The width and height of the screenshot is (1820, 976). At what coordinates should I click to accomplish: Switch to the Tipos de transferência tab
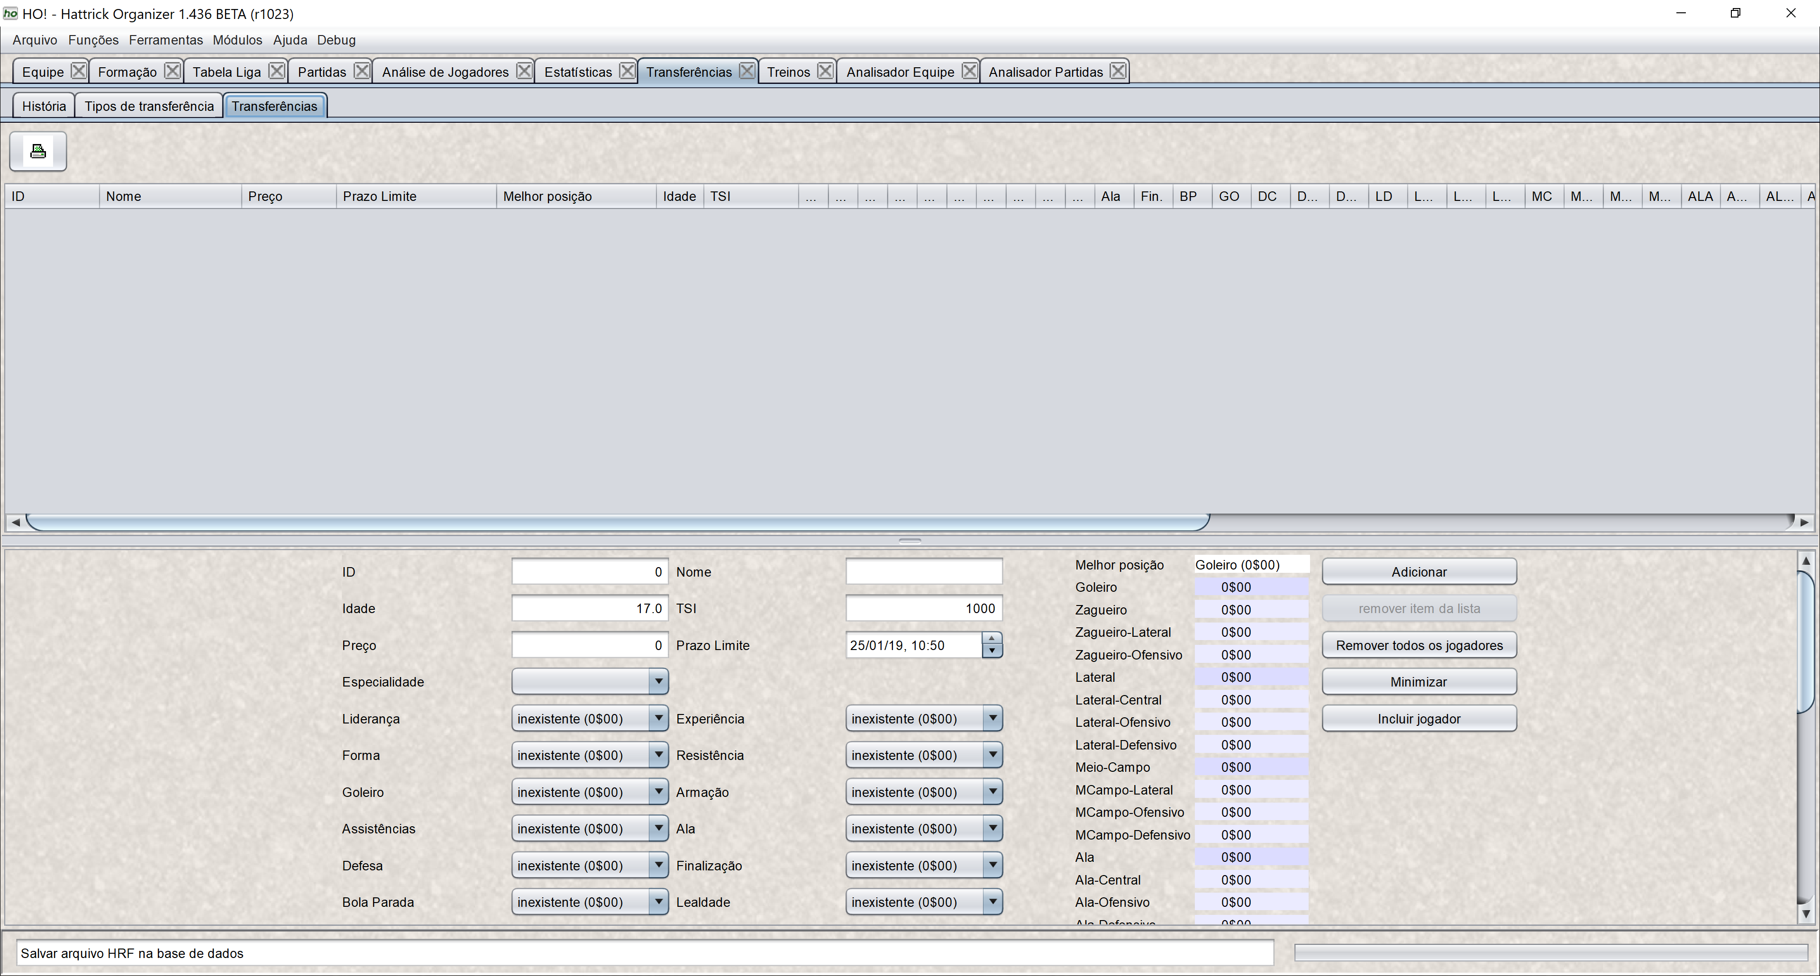click(149, 105)
